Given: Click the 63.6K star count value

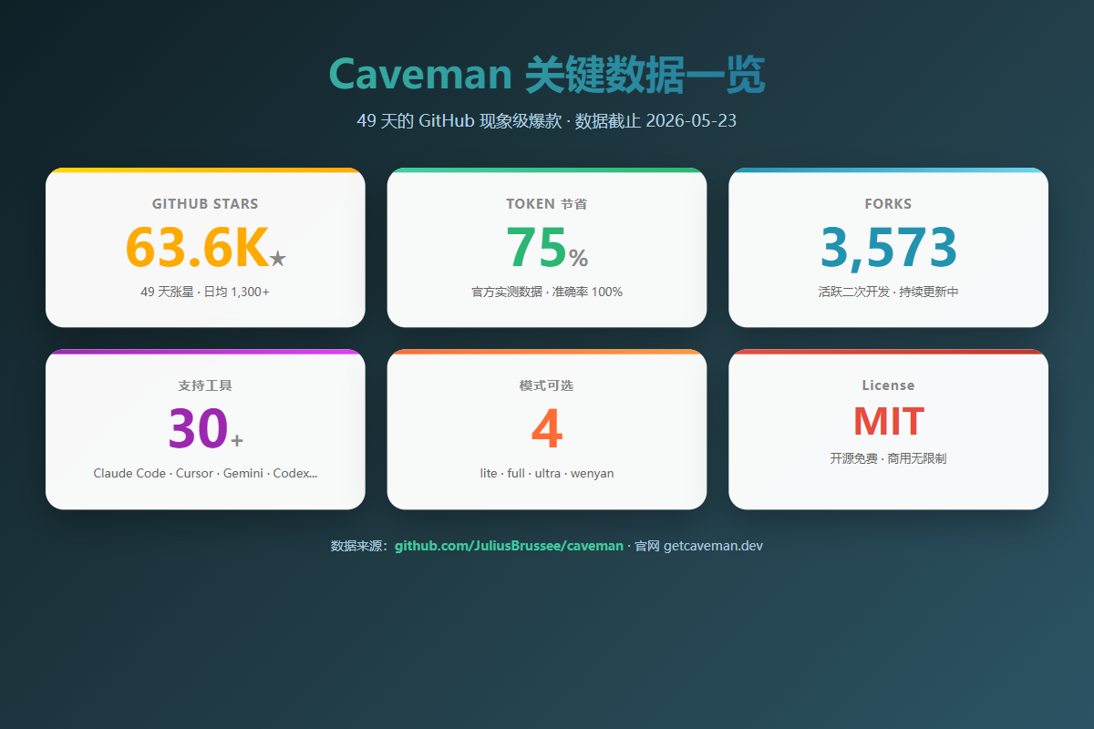Looking at the screenshot, I should coord(197,248).
